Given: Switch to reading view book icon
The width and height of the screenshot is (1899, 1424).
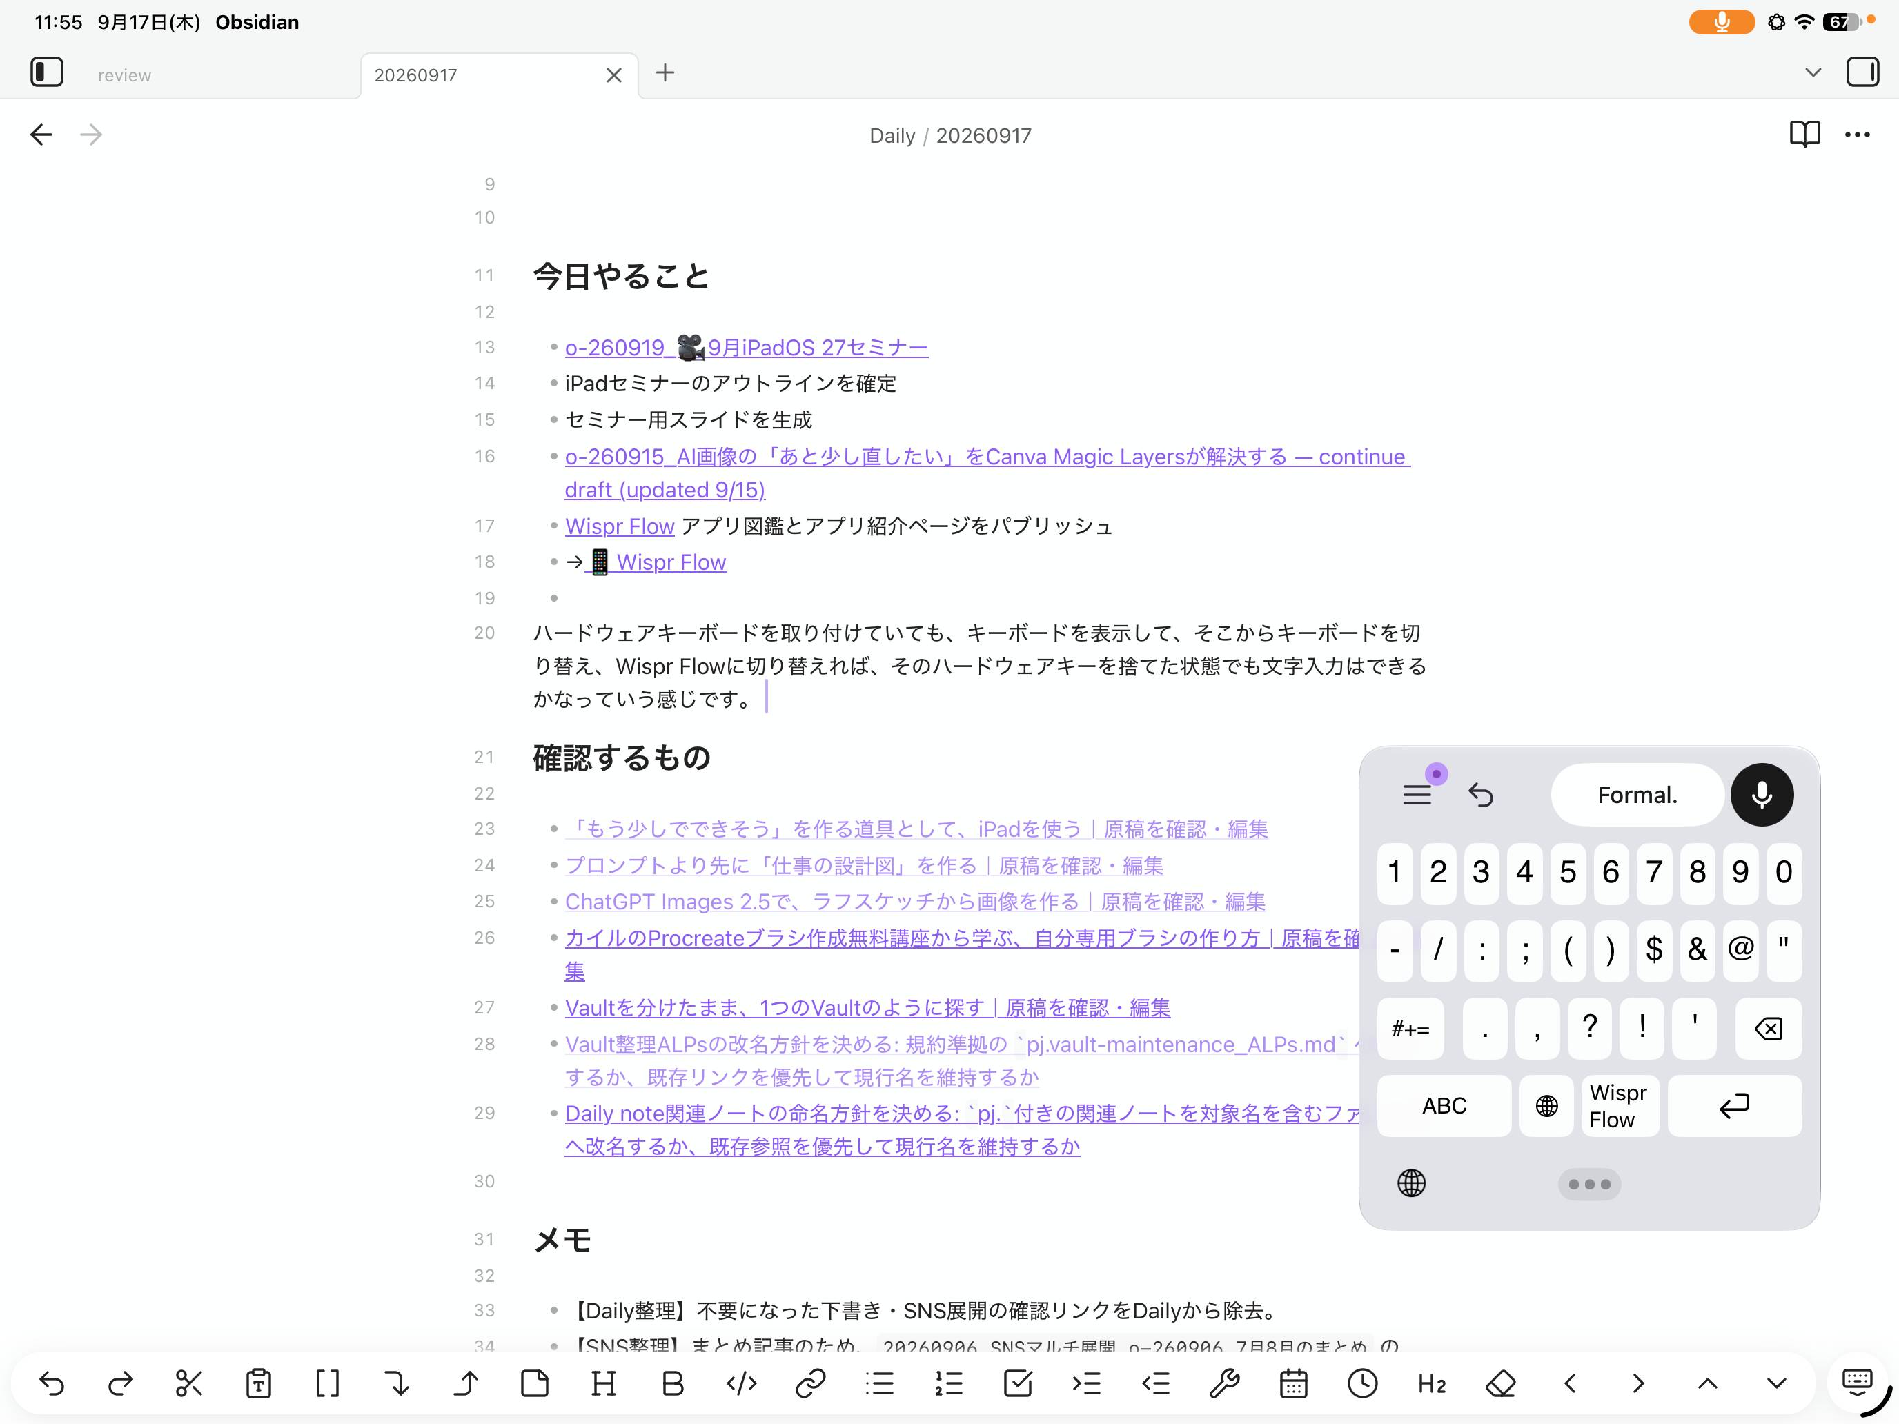Looking at the screenshot, I should click(x=1804, y=135).
